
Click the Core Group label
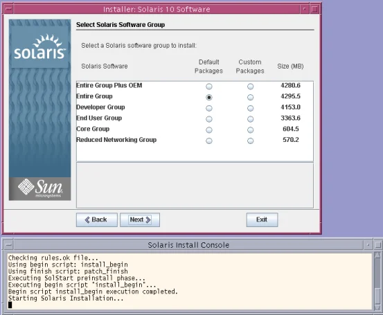click(x=93, y=129)
